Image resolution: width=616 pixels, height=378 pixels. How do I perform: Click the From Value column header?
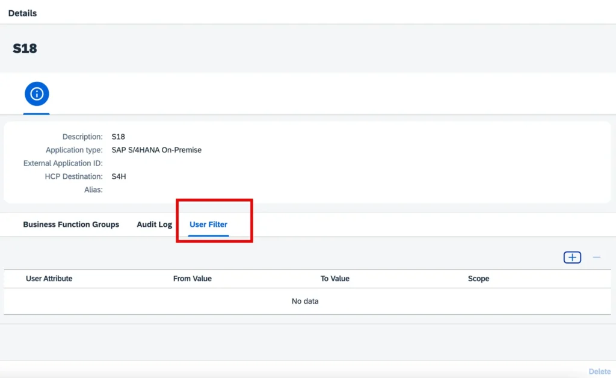click(192, 279)
